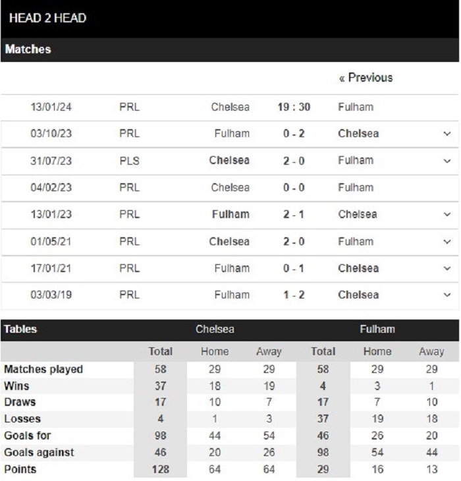The width and height of the screenshot is (461, 481).
Task: Expand the 01/05/21 Chelsea 2-0 Fulham row
Action: (448, 242)
